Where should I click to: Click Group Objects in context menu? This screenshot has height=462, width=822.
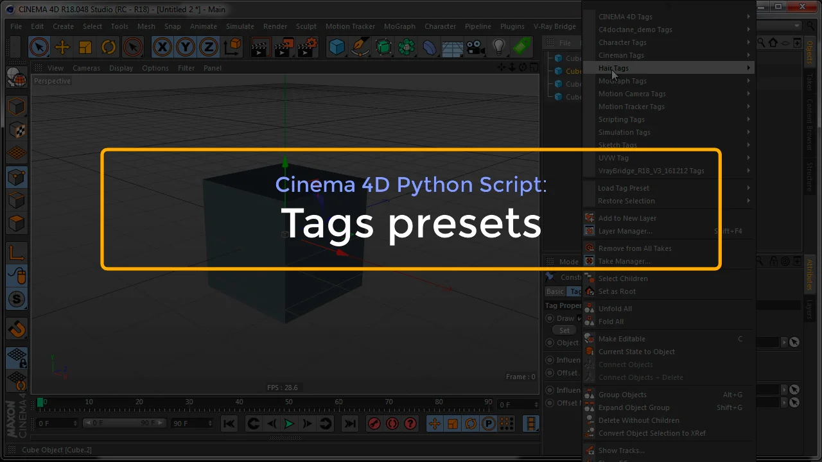click(x=622, y=395)
